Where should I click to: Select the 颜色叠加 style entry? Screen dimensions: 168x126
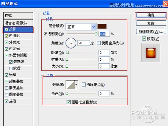coord(16,81)
